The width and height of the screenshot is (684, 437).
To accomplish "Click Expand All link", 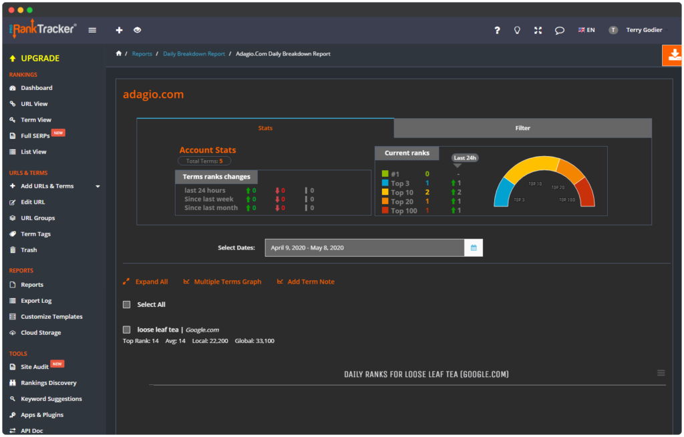I will click(x=145, y=282).
